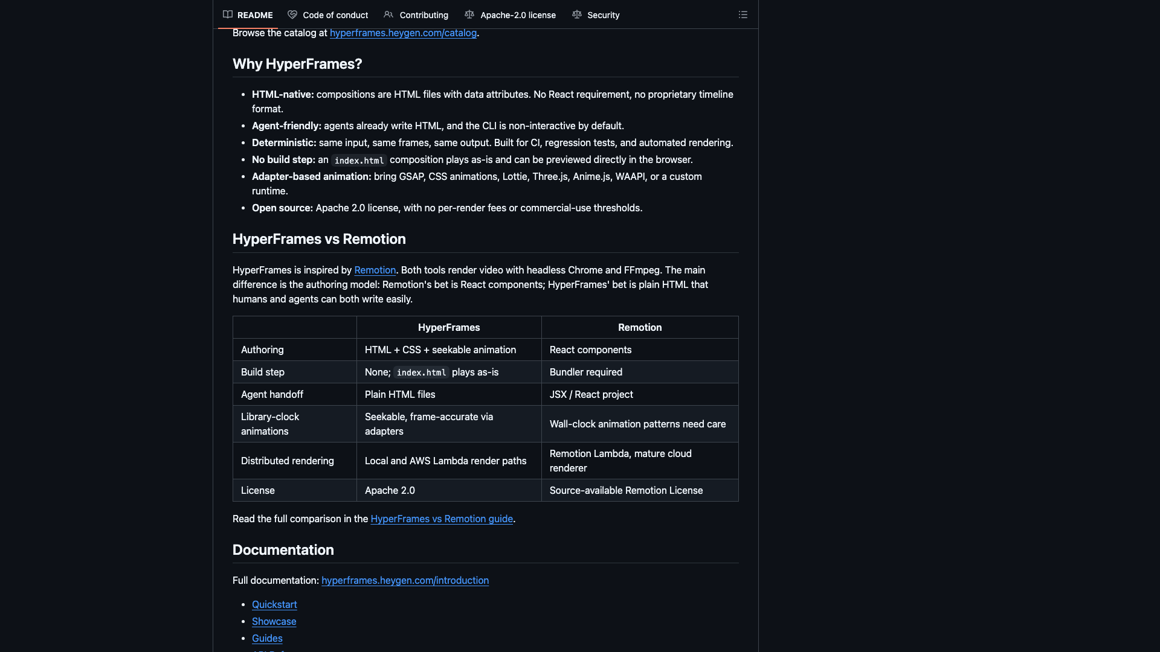Open the Code of conduct tab
This screenshot has width=1160, height=652.
[328, 14]
